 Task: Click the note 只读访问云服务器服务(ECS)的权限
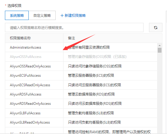(95, 85)
